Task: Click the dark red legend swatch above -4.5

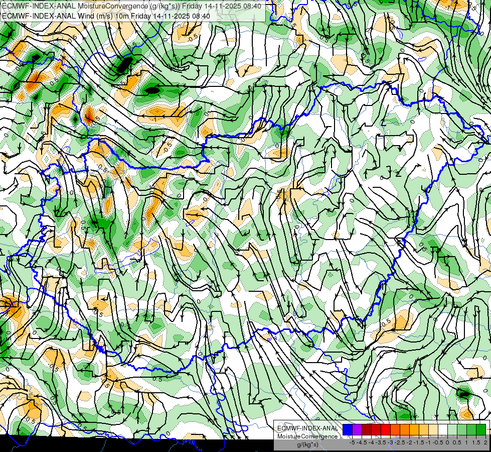Action: coord(367,429)
